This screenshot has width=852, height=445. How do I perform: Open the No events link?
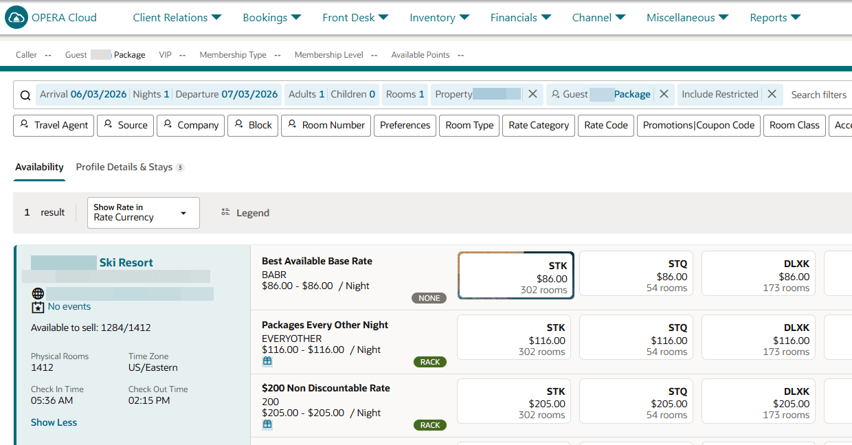(69, 306)
